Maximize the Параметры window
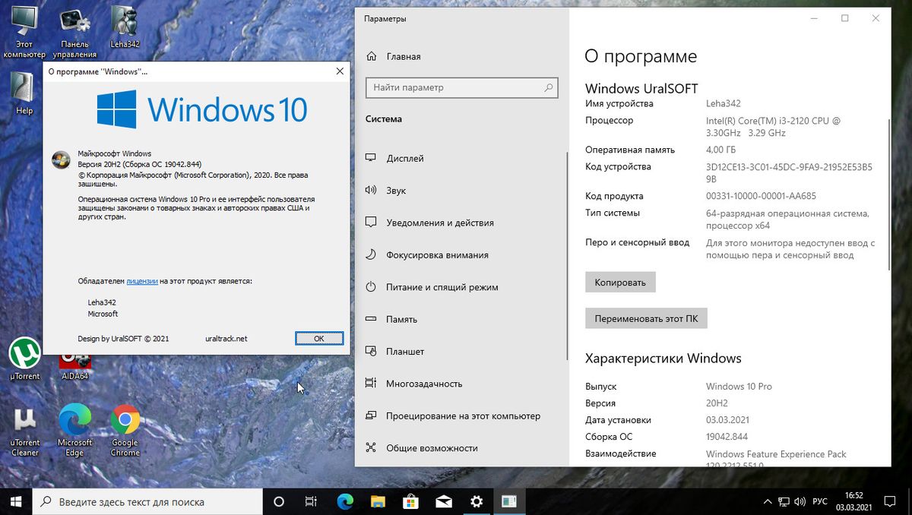This screenshot has height=515, width=912. (x=845, y=18)
